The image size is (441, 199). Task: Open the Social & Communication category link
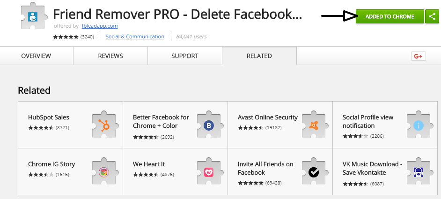(135, 37)
